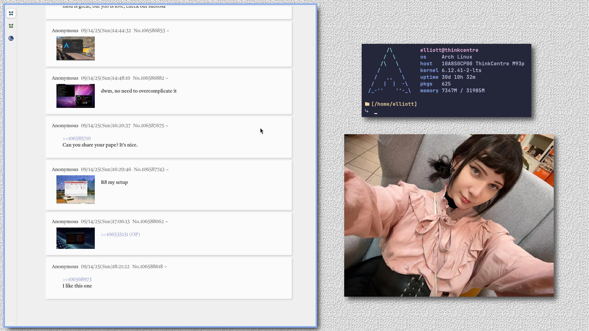Select the blue 4chan clover sidebar tab

(11, 13)
